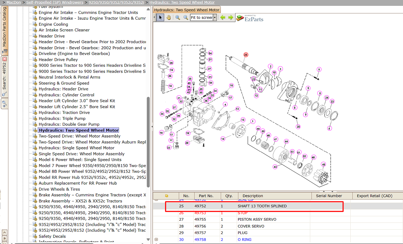Click the Hydraulics: Single Speed Wheel Motor icon

[35, 148]
